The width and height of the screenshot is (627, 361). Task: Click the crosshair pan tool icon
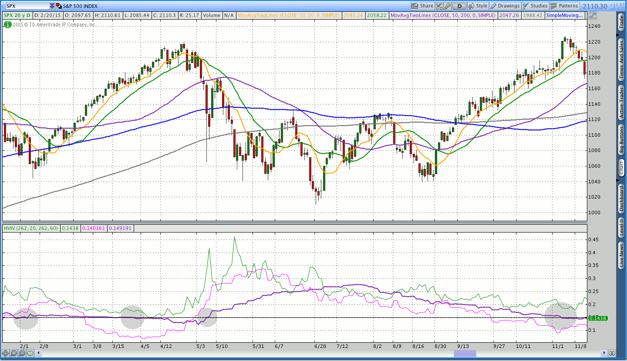click(6, 353)
